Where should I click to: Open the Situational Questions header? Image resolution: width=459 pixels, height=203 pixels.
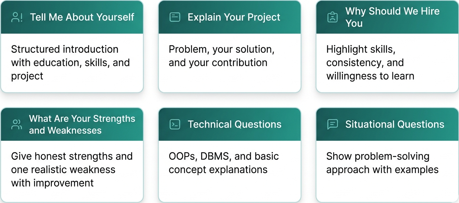(x=395, y=124)
